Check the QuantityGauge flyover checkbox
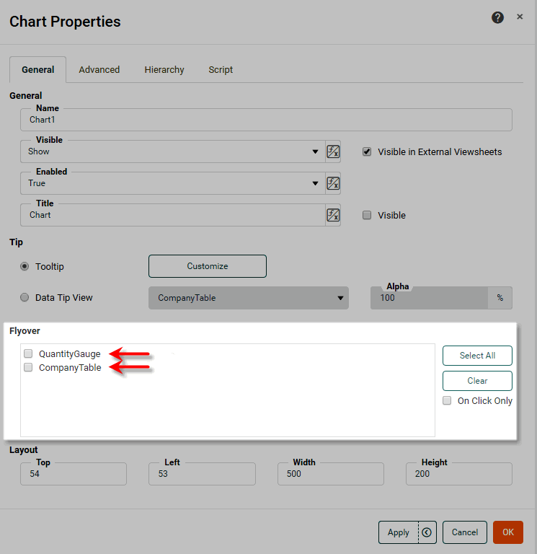Viewport: 537px width, 554px height. click(28, 353)
